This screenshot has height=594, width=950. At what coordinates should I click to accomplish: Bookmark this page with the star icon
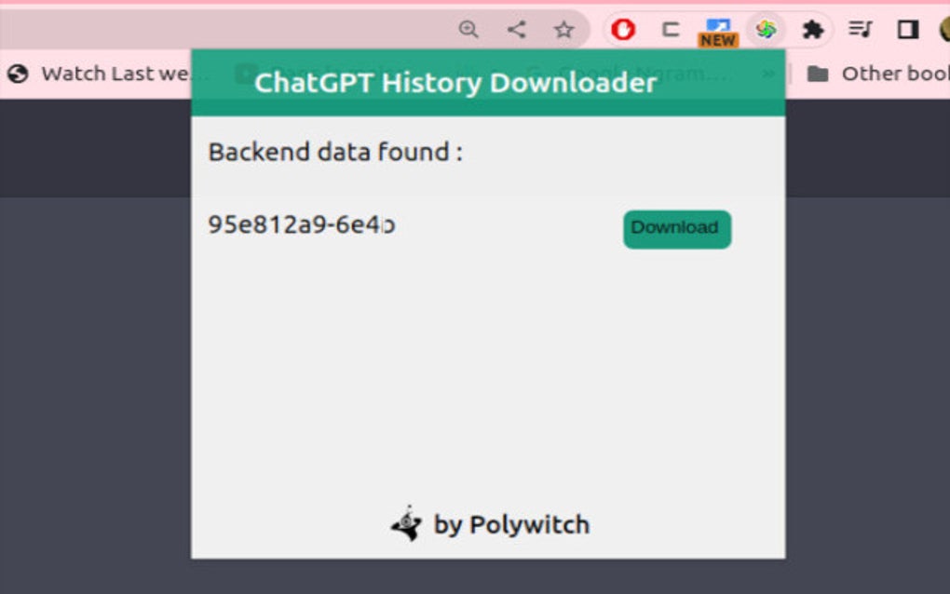pos(563,30)
